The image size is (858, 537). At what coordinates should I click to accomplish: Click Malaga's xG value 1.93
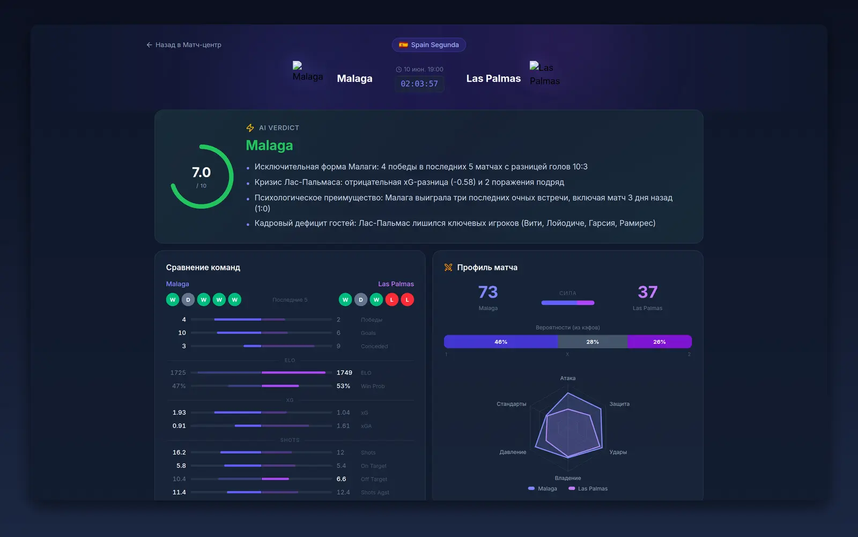[x=179, y=413]
